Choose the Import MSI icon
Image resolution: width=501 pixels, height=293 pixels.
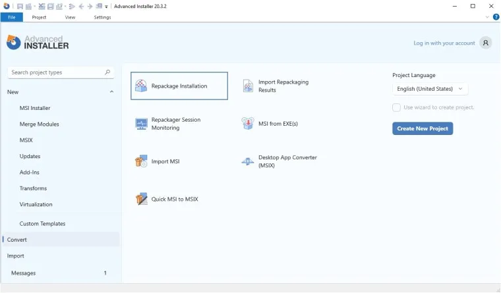[x=141, y=161]
